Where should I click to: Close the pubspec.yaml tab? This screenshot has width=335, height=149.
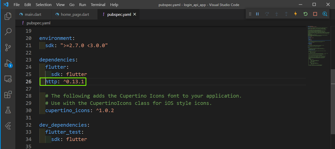135,15
